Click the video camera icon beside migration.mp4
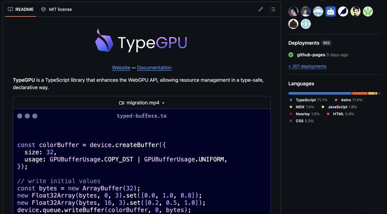 tap(122, 103)
